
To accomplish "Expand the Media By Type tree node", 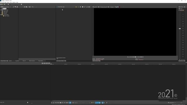I will tap(1, 10).
